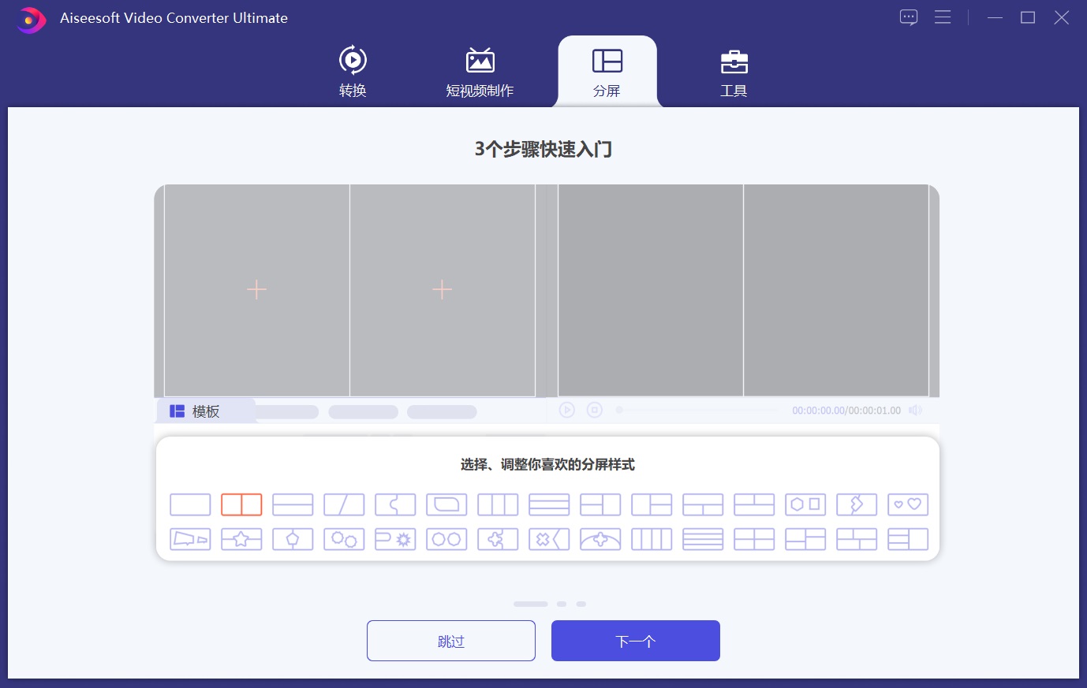
Task: Click the preview playback progress bar
Action: click(697, 410)
